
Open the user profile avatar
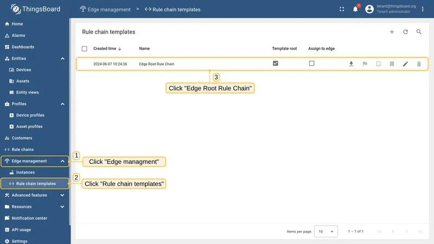(369, 9)
